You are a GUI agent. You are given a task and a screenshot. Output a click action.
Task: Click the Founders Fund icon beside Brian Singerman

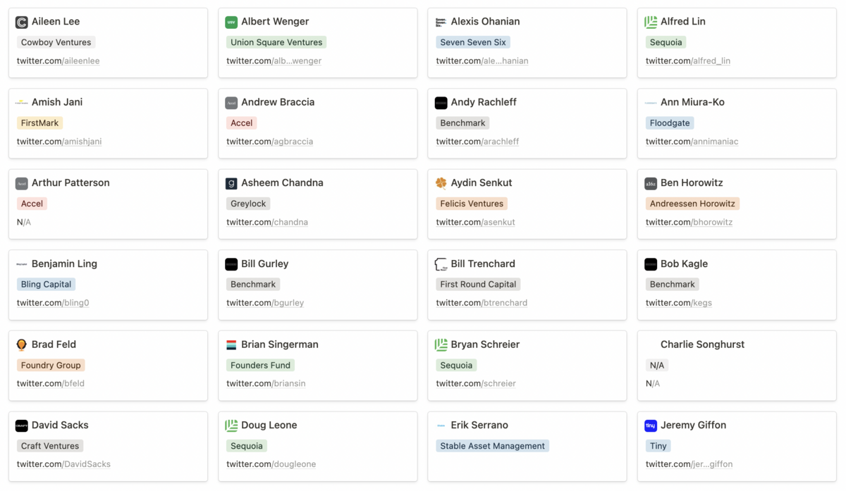(231, 345)
